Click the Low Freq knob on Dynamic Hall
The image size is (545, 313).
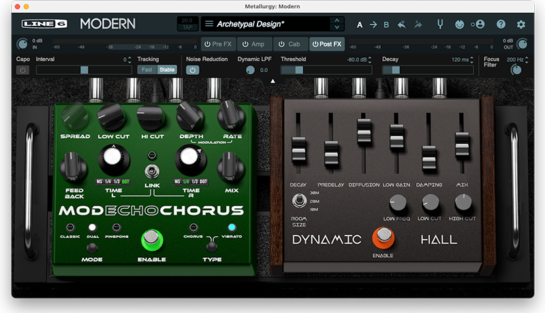(398, 203)
